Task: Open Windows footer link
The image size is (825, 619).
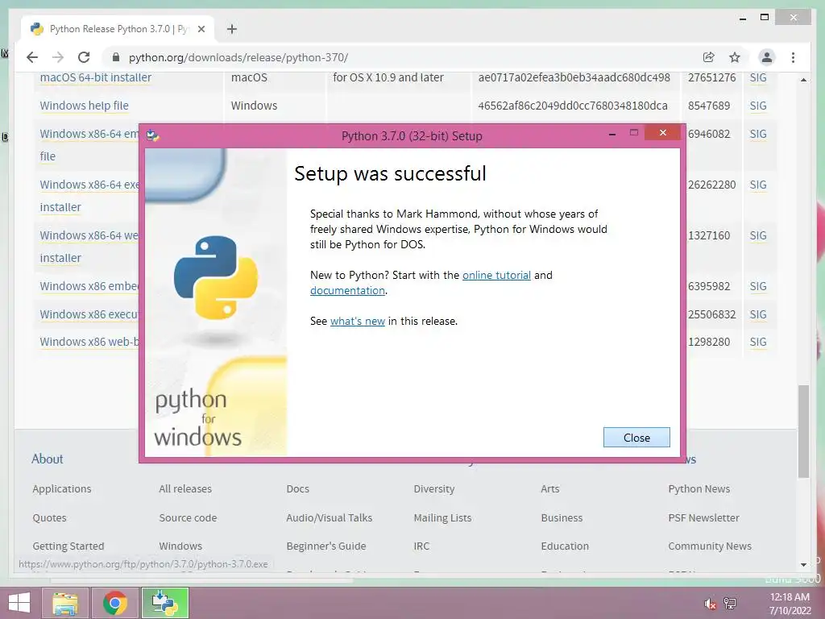Action: (180, 546)
